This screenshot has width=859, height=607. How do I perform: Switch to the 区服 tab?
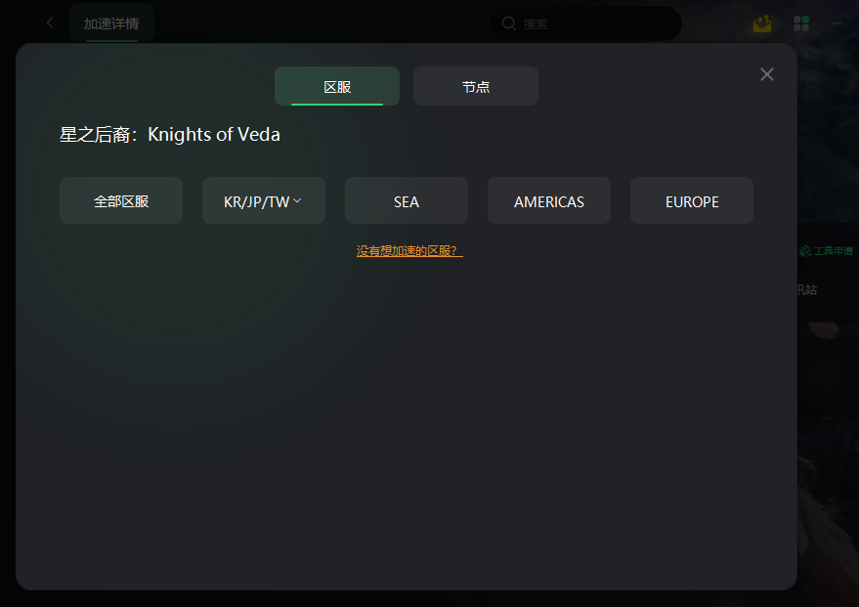click(337, 86)
